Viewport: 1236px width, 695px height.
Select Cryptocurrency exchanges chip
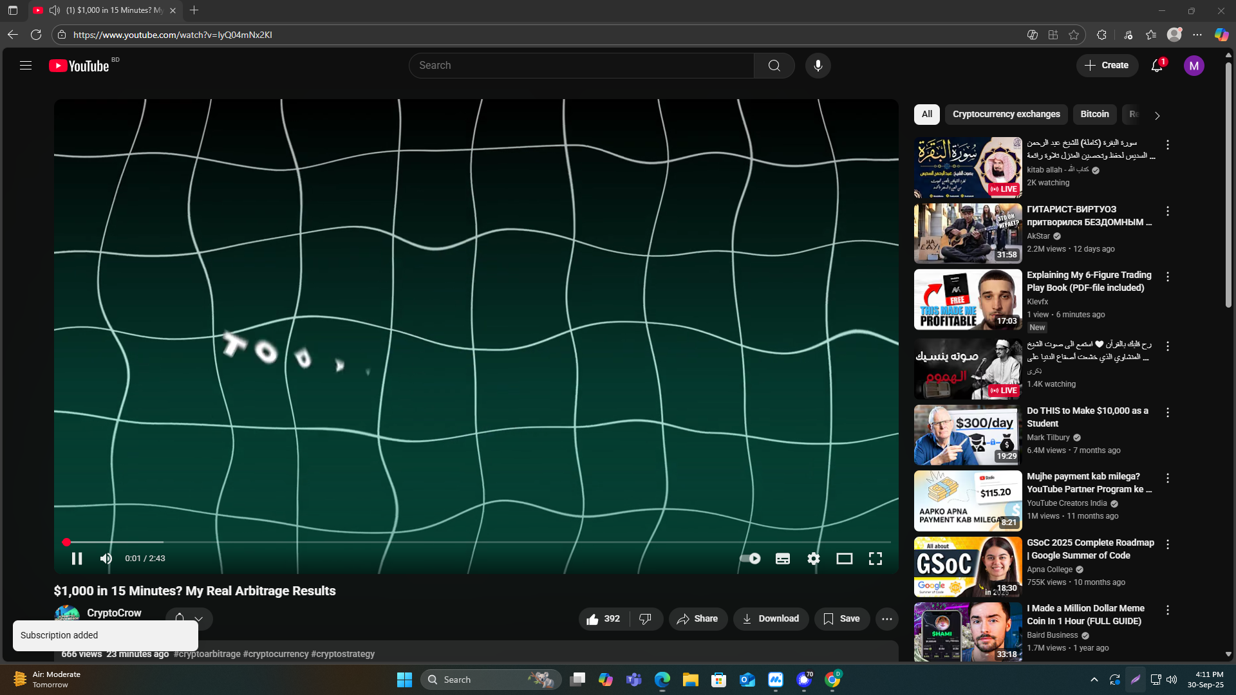(1006, 114)
